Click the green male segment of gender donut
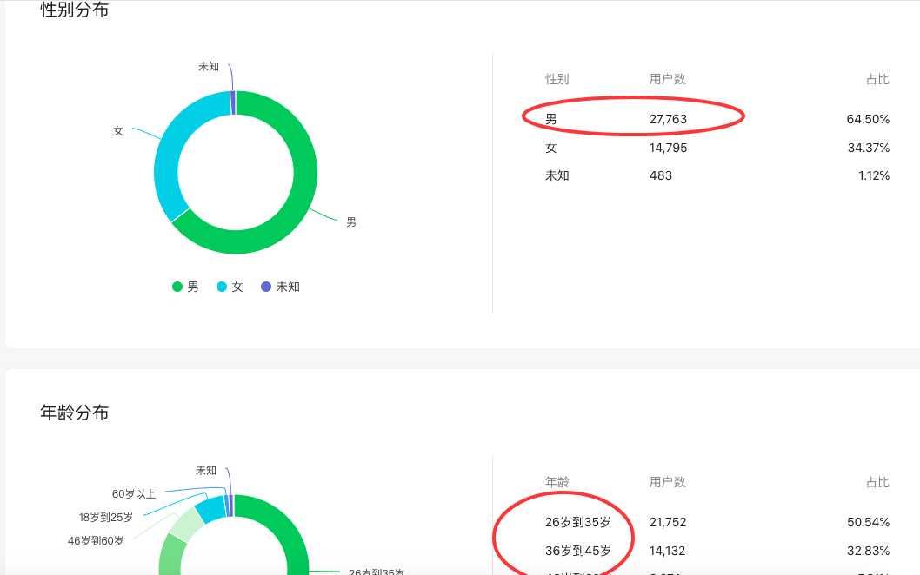 coord(296,208)
